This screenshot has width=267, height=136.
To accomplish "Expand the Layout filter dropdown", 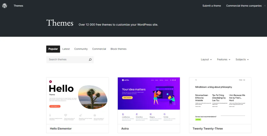I will 206,60.
